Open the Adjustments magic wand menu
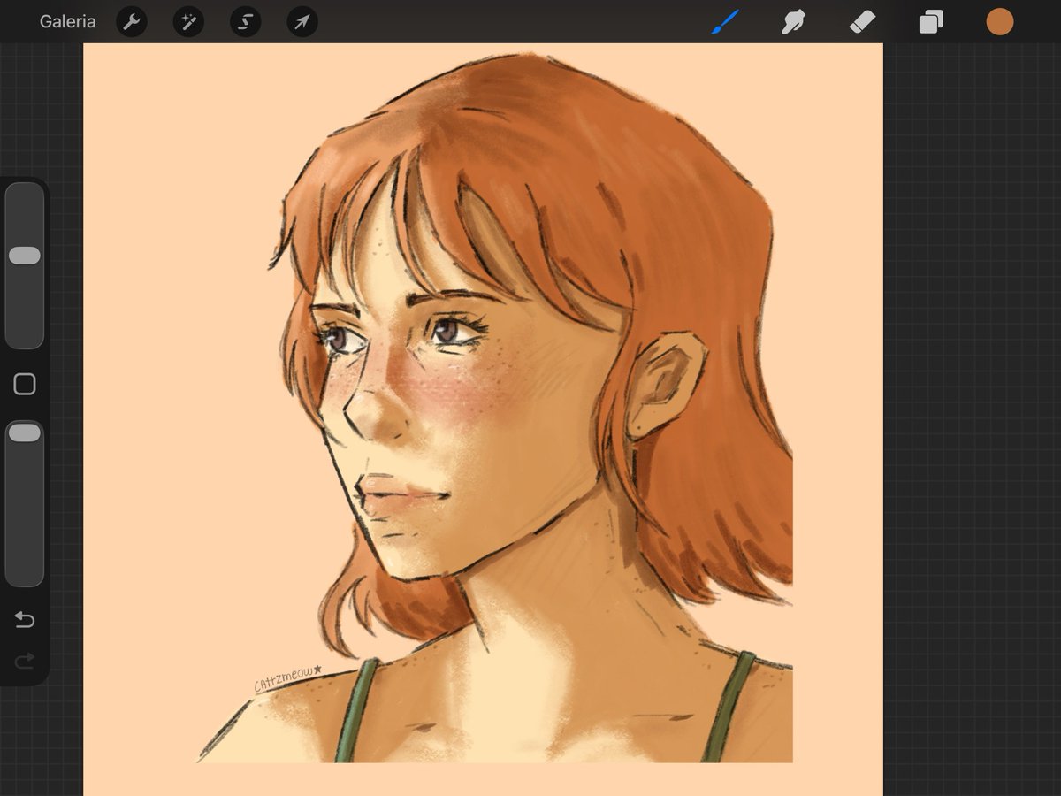This screenshot has width=1061, height=796. coord(188,22)
